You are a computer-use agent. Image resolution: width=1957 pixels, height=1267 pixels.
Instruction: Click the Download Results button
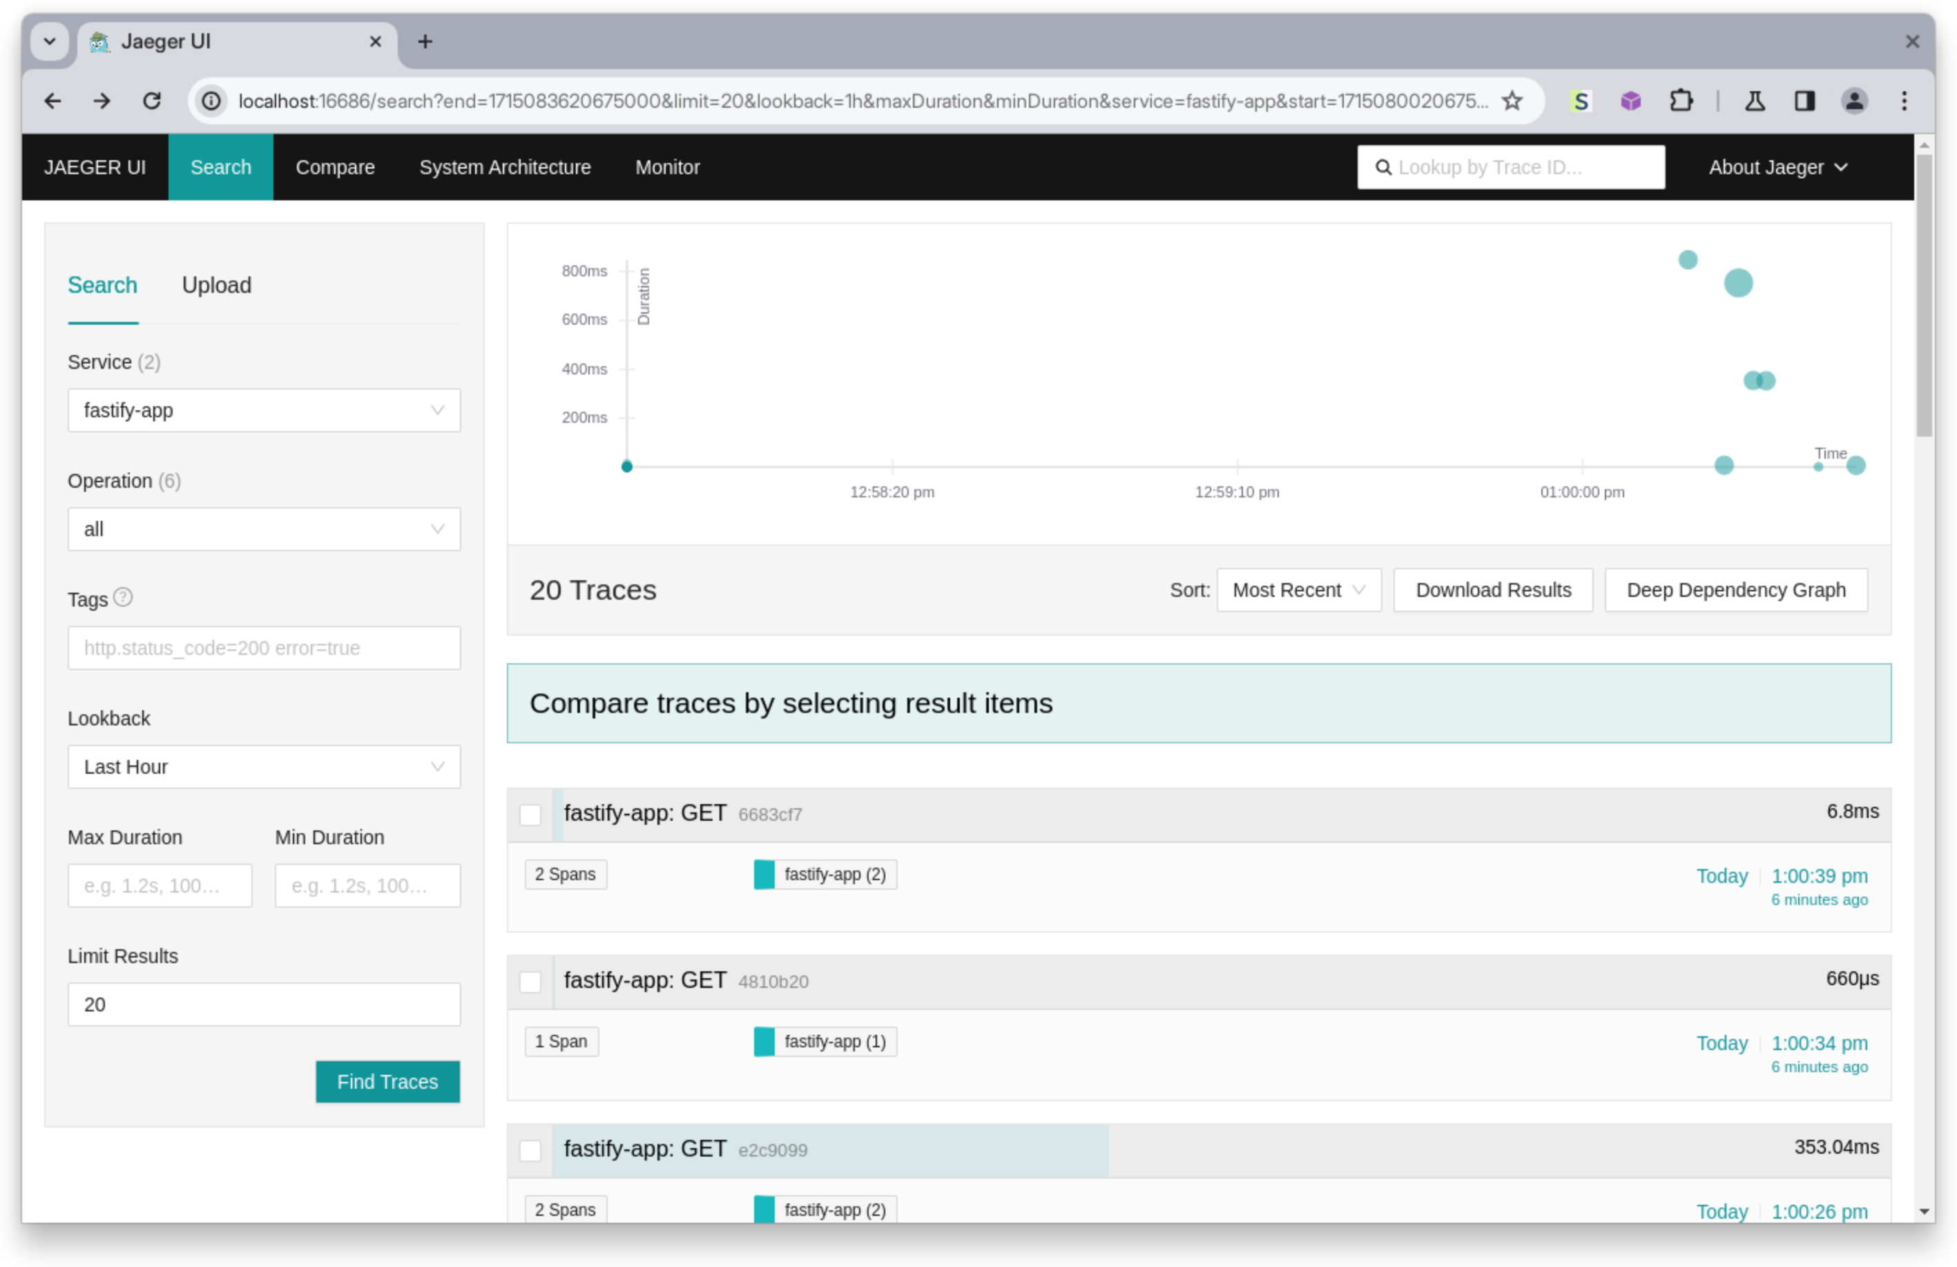(x=1492, y=590)
